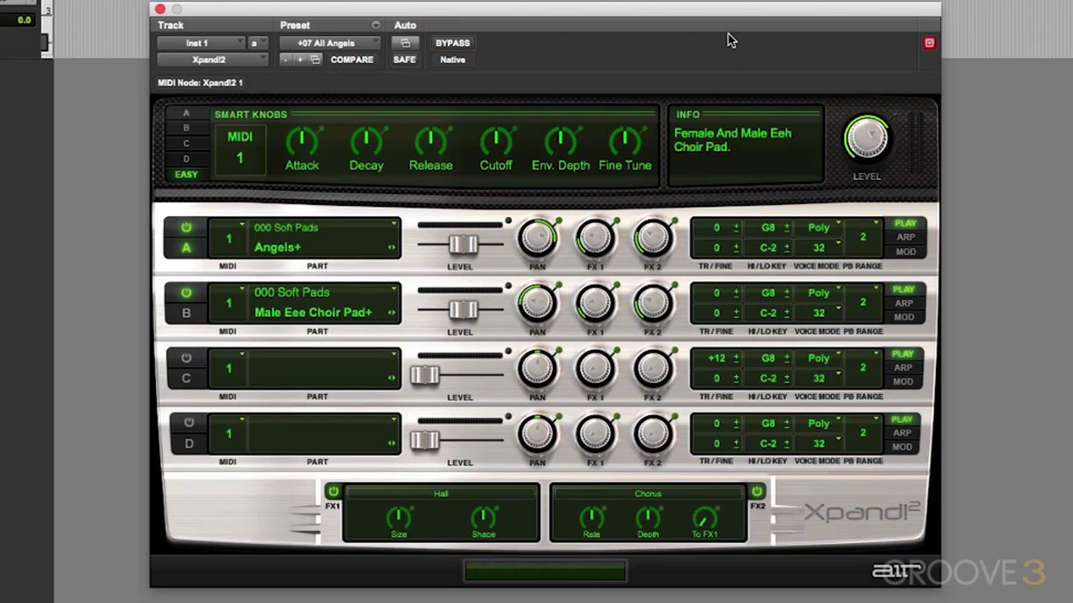Click the Chorus Rate knob
Viewport: 1073px width, 603px height.
click(x=591, y=517)
